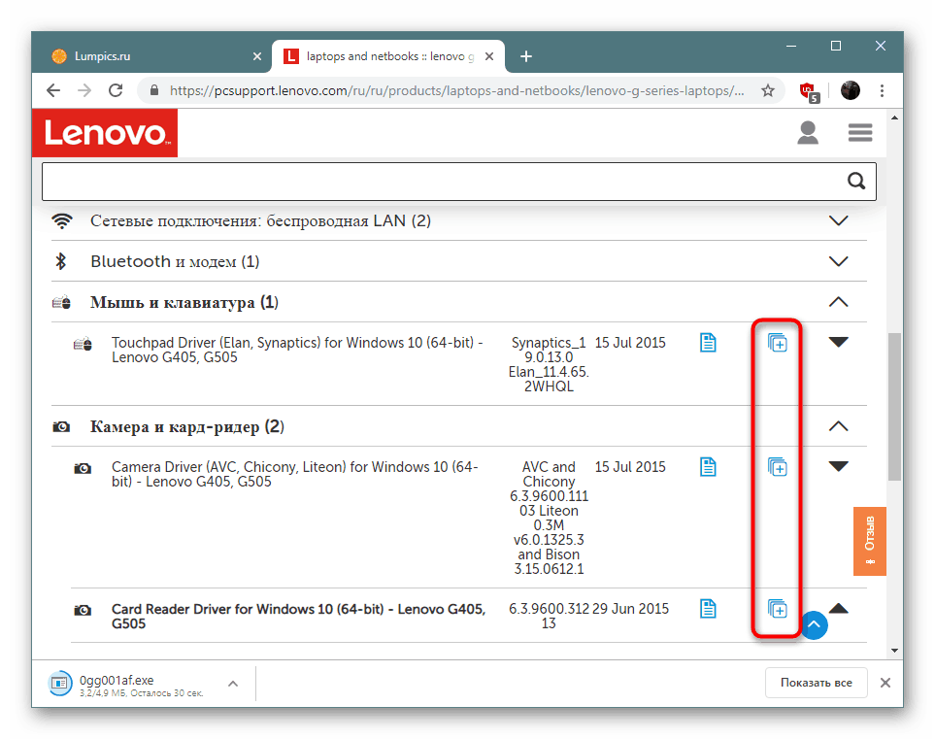The width and height of the screenshot is (935, 739).
Task: Click the Мышь и клавиатура (1) heading
Action: [184, 302]
